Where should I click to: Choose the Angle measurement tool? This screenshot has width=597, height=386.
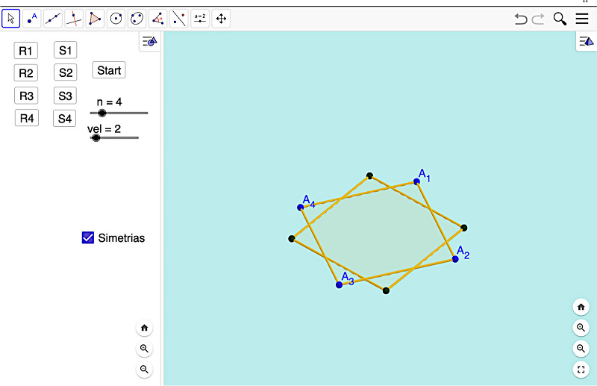[157, 19]
